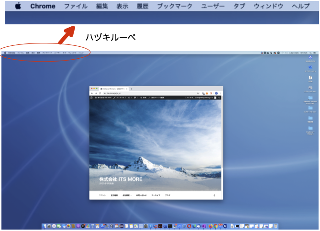The height and width of the screenshot is (231, 320).
Task: Click the browser back arrow
Action: [x=92, y=93]
